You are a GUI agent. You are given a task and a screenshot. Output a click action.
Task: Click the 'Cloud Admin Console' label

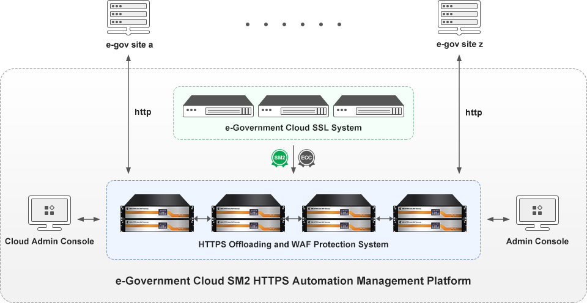[x=50, y=241]
